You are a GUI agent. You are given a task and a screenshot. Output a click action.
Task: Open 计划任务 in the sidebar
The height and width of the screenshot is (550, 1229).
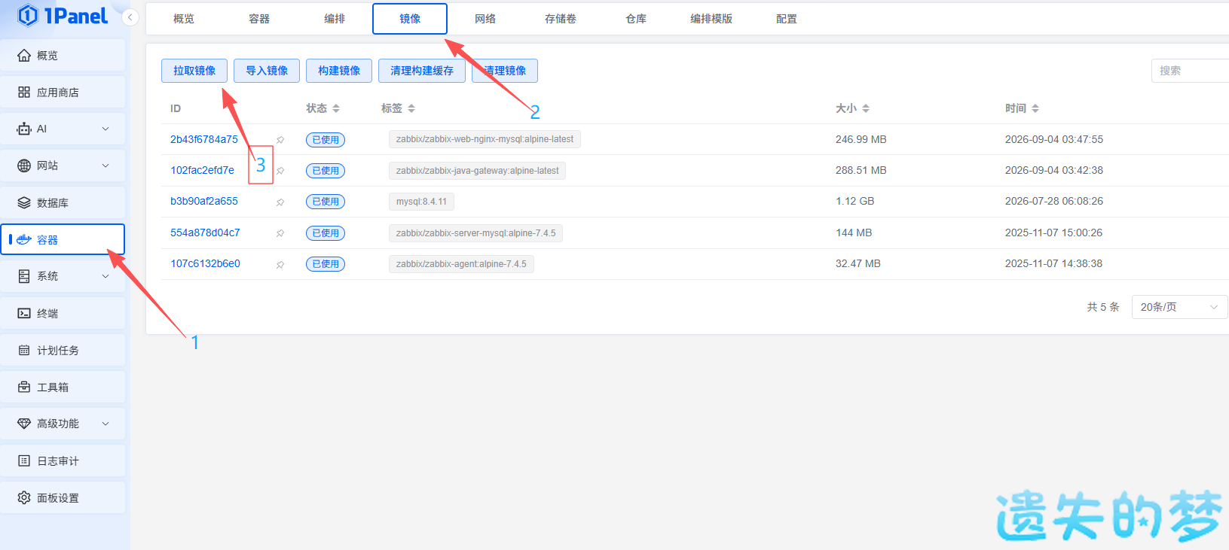63,351
